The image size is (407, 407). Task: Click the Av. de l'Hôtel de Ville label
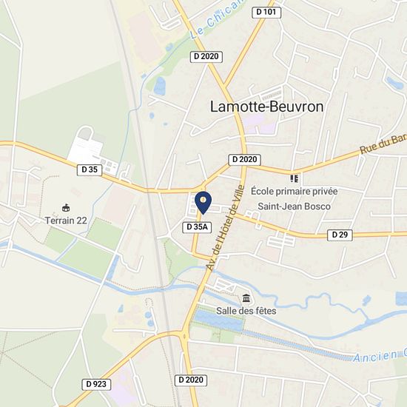point(225,228)
